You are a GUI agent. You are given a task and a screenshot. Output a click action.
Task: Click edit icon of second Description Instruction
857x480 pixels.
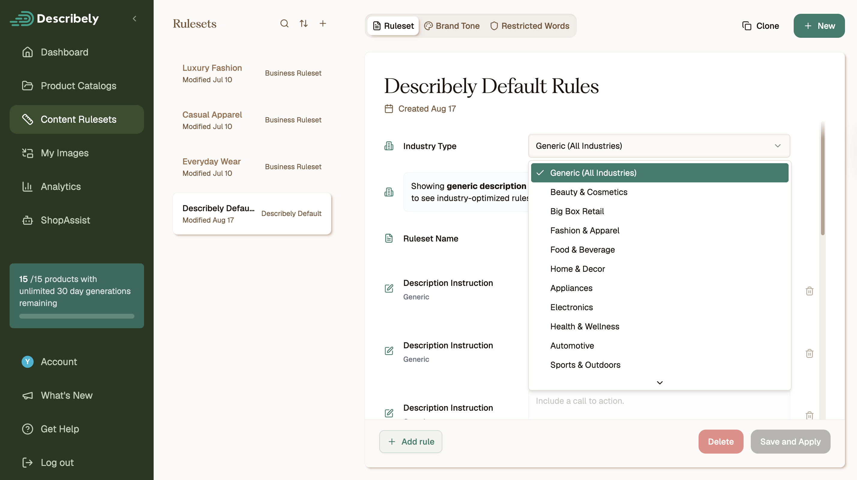(389, 351)
